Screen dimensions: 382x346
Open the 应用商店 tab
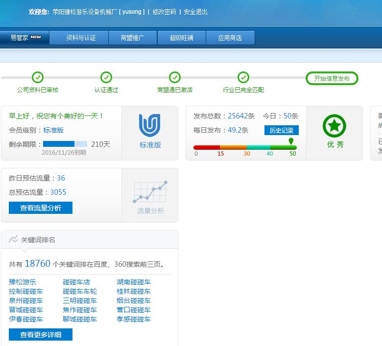[230, 38]
